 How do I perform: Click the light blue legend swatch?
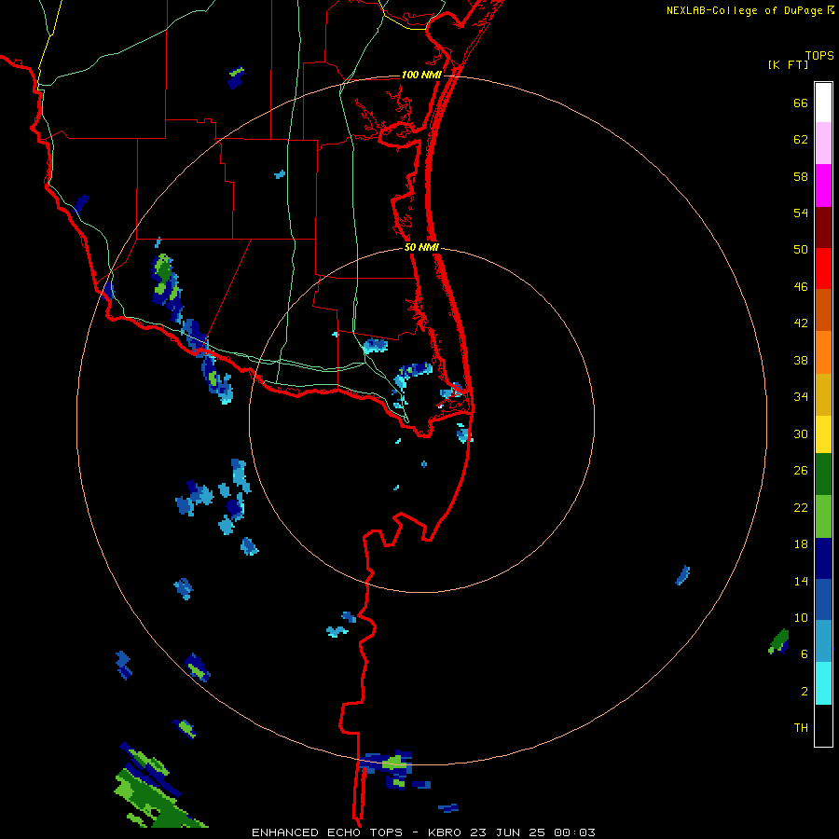point(823,640)
